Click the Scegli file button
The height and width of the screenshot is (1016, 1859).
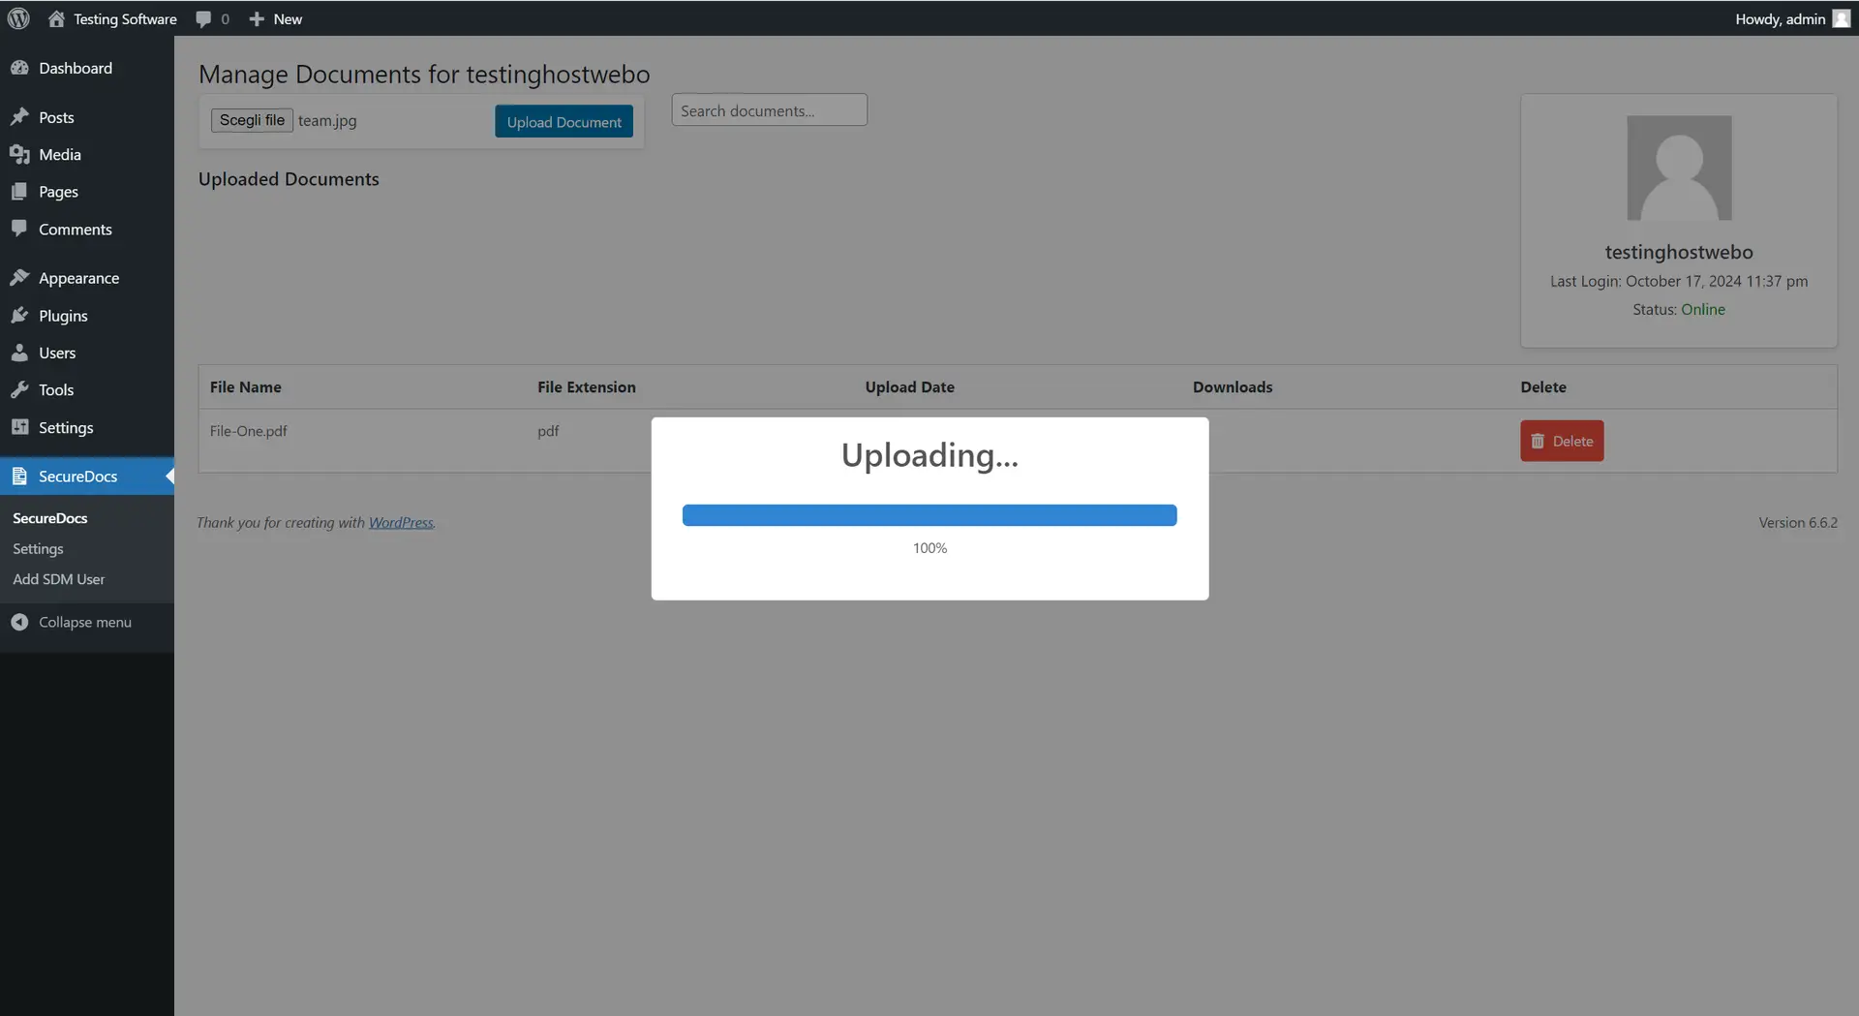[252, 120]
